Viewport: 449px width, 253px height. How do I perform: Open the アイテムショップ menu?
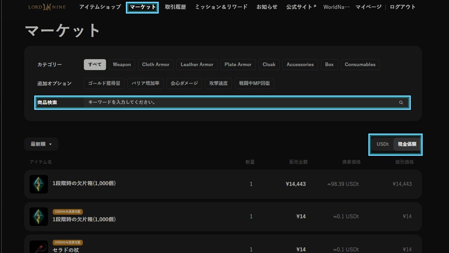(100, 7)
